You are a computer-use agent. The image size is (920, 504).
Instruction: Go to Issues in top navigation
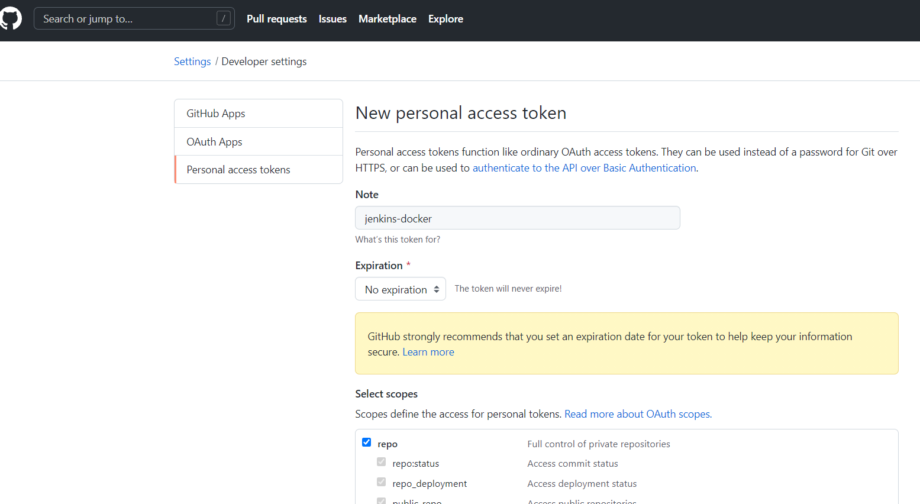(x=333, y=19)
